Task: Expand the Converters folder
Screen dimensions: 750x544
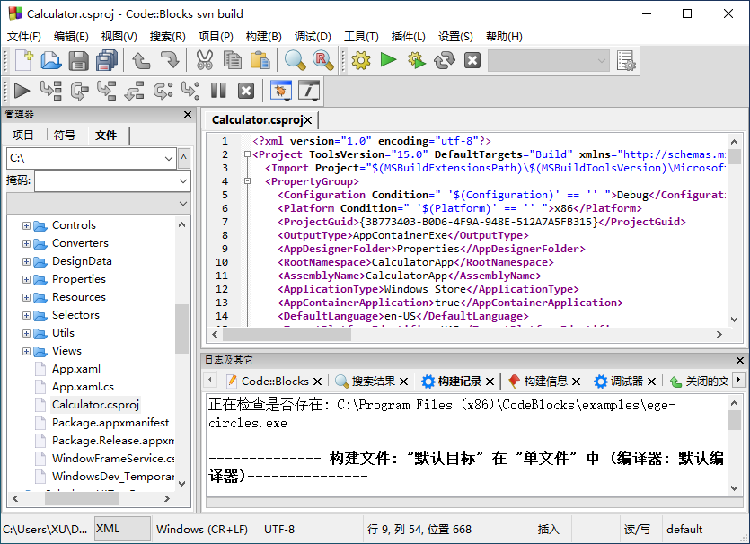Action: (x=26, y=244)
